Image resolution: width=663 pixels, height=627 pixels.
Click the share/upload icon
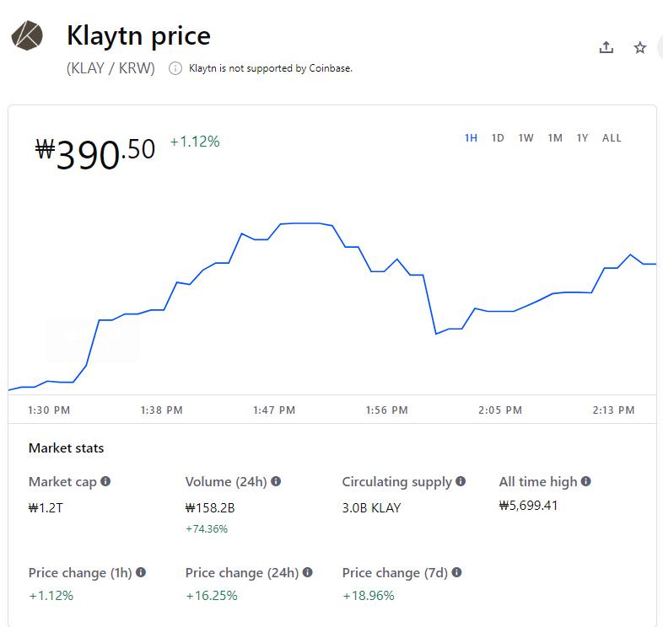point(606,47)
